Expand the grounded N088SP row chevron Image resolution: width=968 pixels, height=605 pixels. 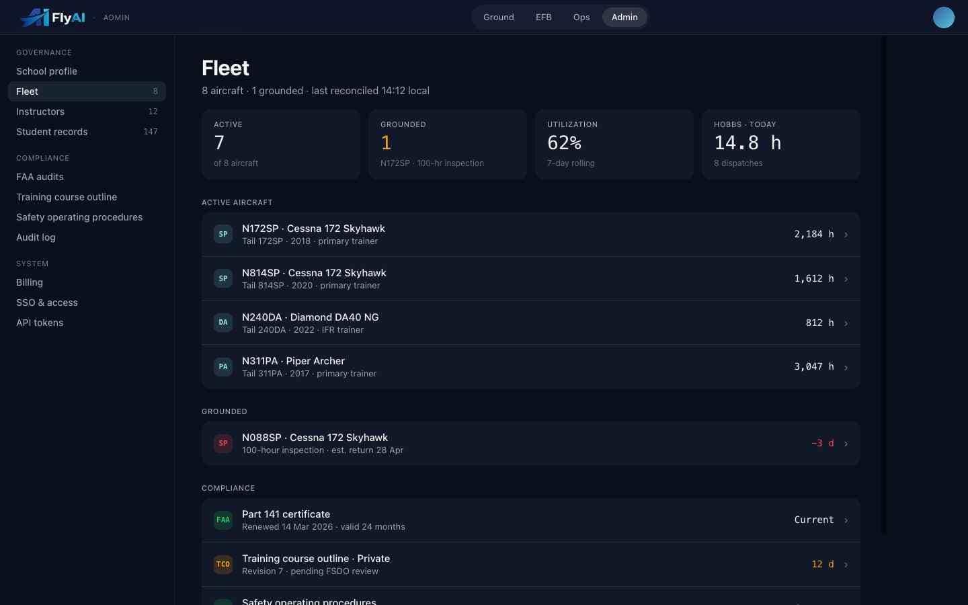pos(846,444)
